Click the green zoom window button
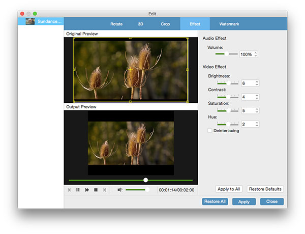This screenshot has height=234, width=305. coord(35,14)
